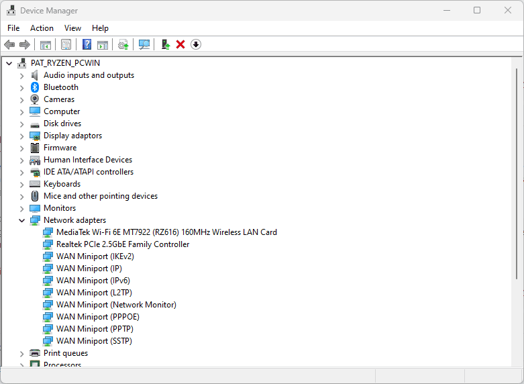This screenshot has height=384, width=524.
Task: Select the Network adapters label
Action: [x=74, y=220]
